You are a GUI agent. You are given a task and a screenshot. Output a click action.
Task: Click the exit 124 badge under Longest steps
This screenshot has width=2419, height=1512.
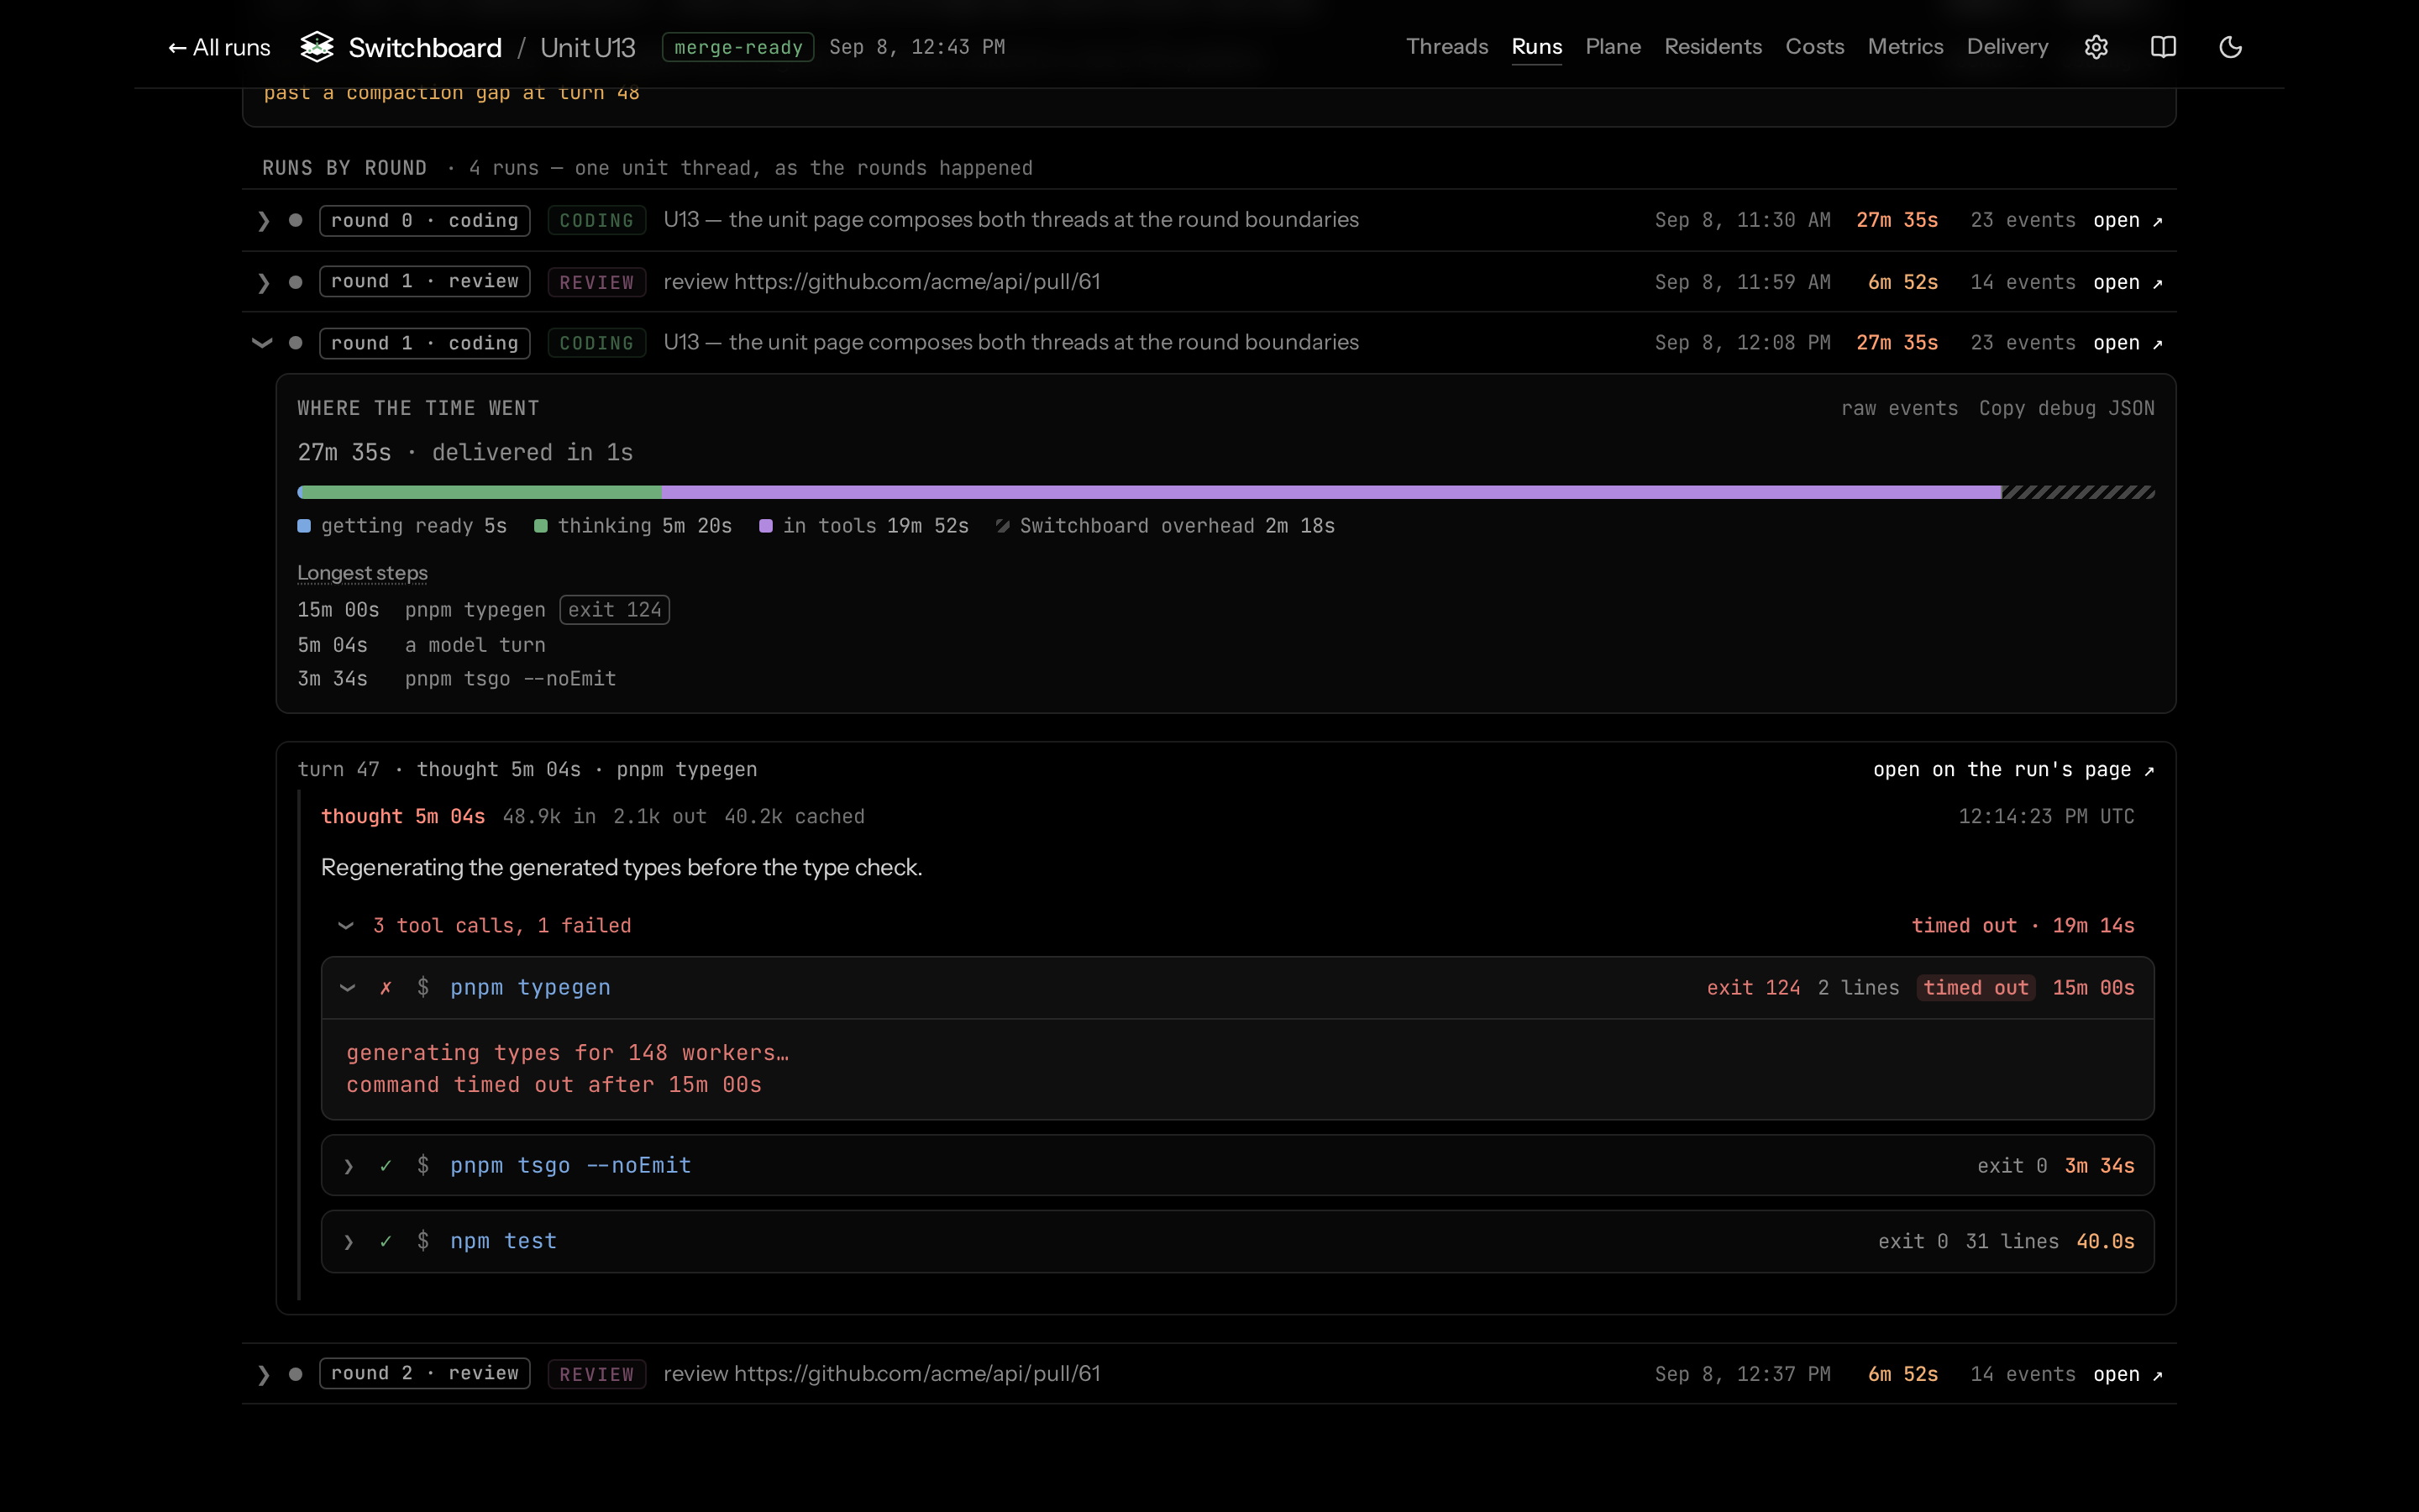tap(615, 610)
